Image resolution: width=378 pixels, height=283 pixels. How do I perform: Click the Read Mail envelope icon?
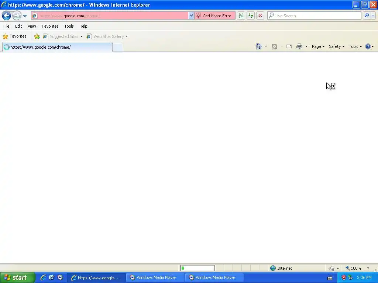[x=289, y=46]
